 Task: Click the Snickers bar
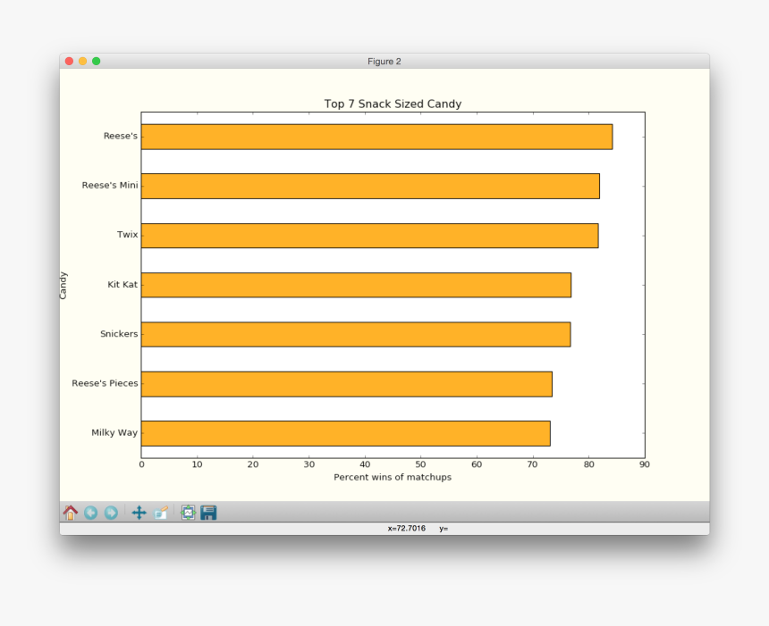356,335
